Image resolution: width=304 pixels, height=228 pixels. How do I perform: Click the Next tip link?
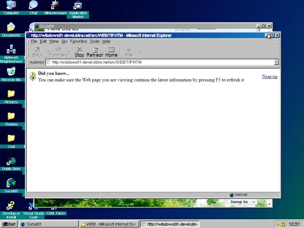(270, 77)
